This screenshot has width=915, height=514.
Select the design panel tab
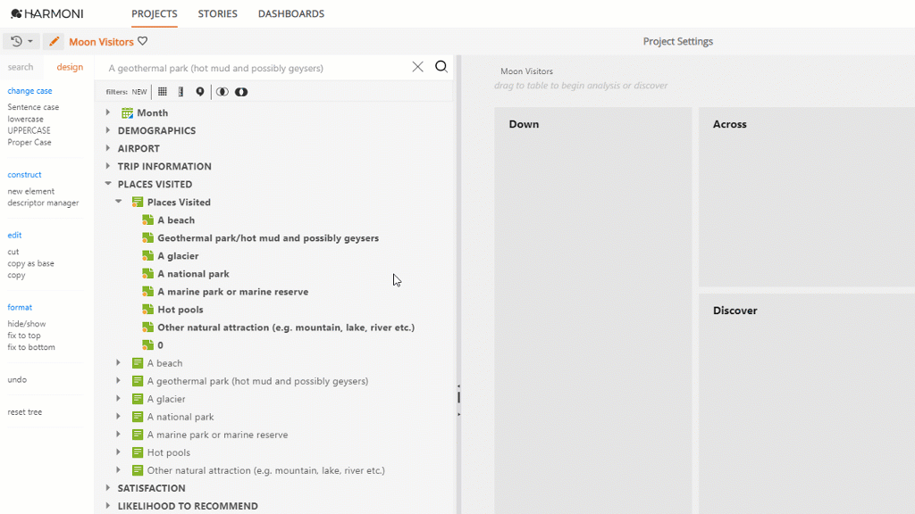[x=70, y=67]
